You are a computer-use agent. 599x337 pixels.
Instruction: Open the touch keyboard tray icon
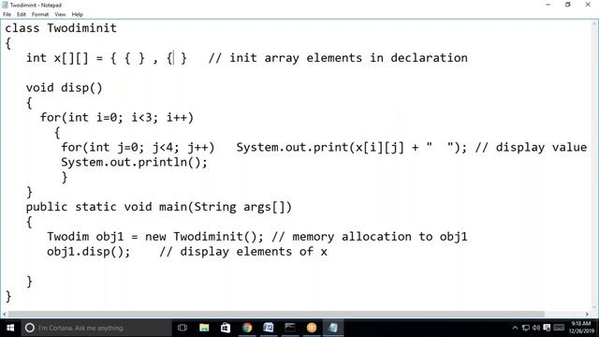[x=559, y=328]
